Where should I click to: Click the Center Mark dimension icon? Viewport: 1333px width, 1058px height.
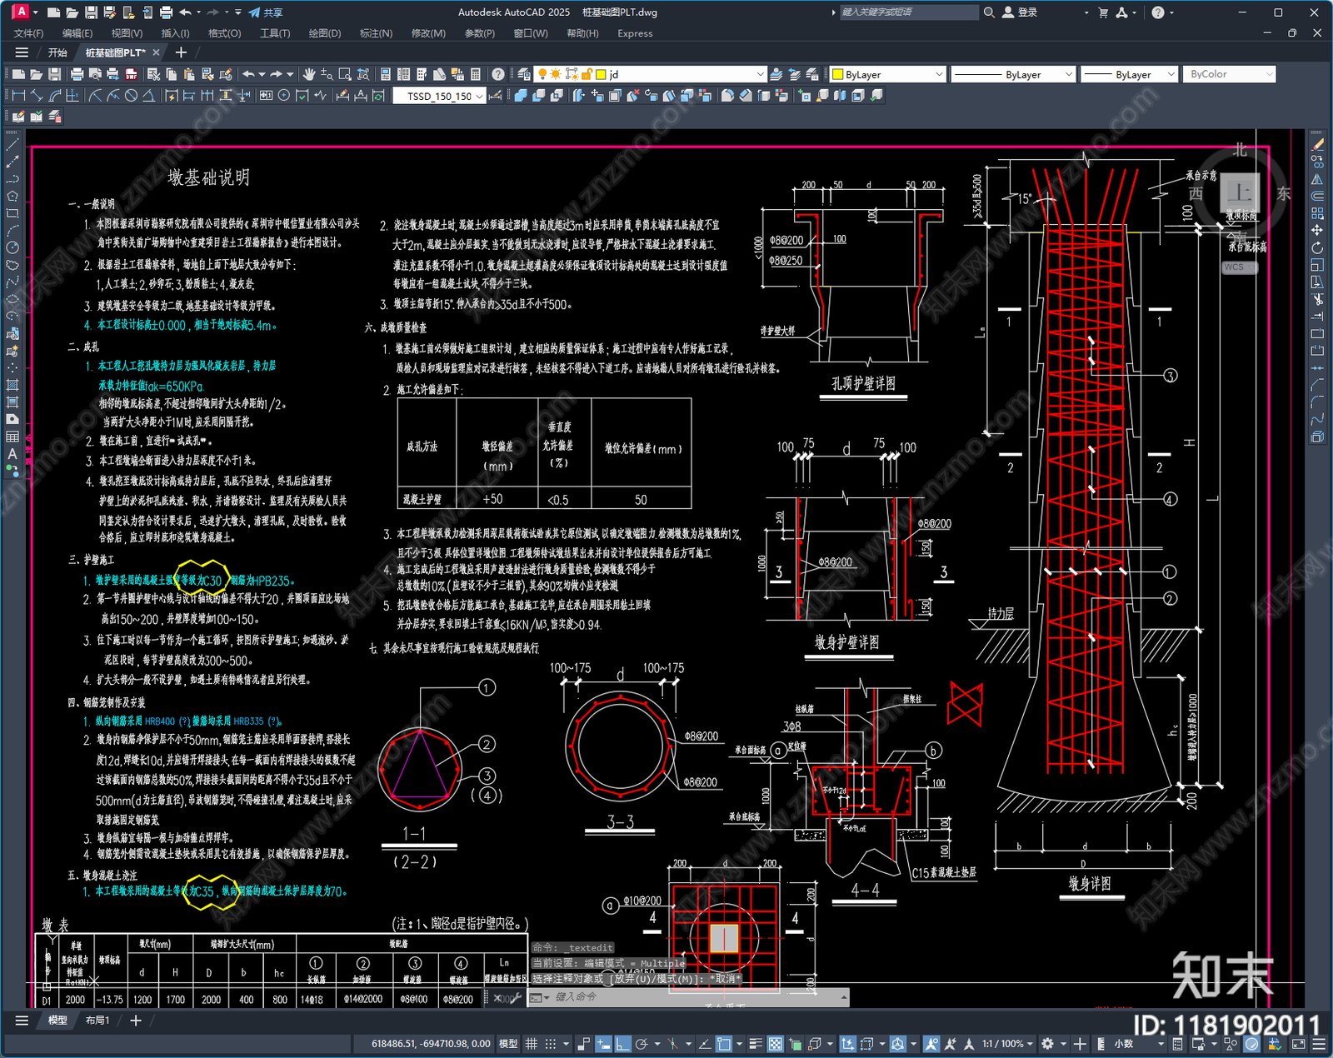pos(284,96)
